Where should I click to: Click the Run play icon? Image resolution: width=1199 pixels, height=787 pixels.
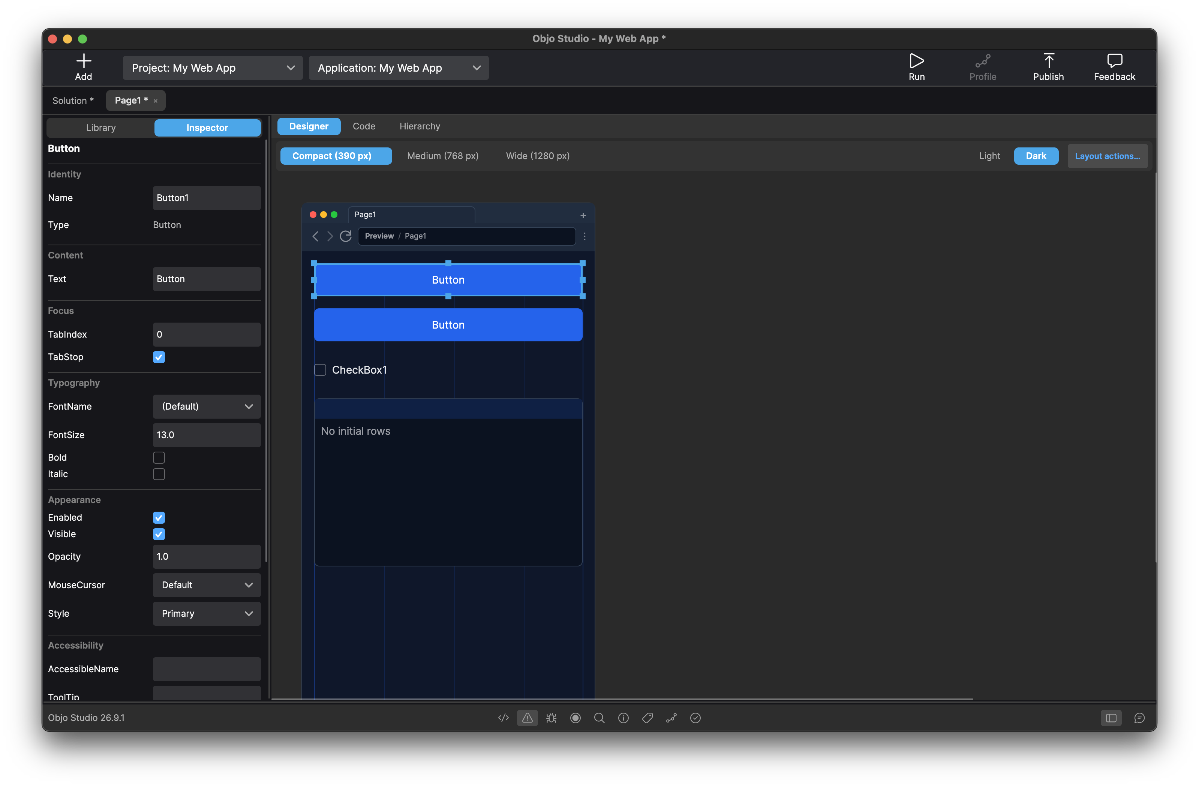(x=916, y=61)
